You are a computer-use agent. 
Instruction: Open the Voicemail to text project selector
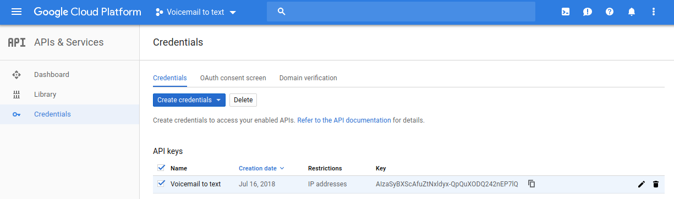(x=196, y=12)
